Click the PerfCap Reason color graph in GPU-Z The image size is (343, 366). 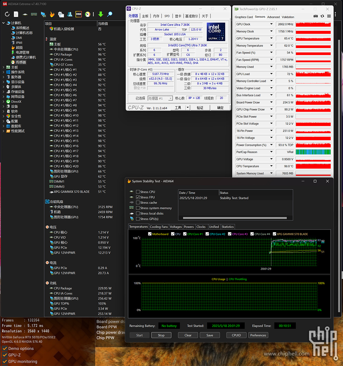pyautogui.click(x=313, y=152)
